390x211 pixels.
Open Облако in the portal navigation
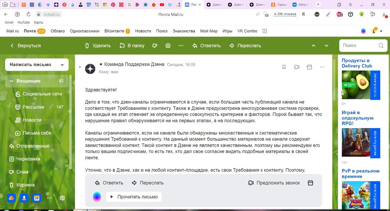(58, 31)
